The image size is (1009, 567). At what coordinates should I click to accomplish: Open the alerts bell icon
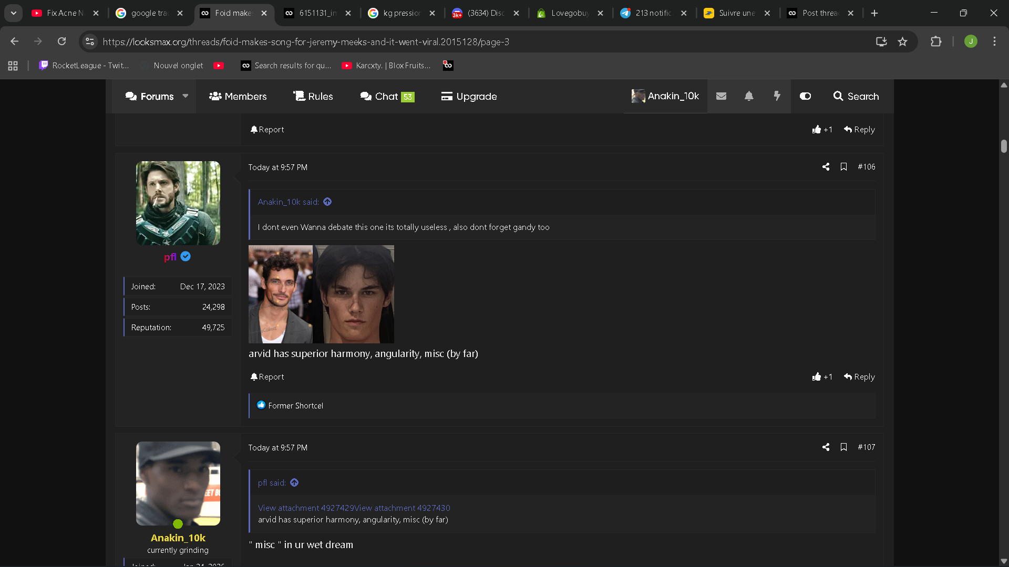point(749,96)
